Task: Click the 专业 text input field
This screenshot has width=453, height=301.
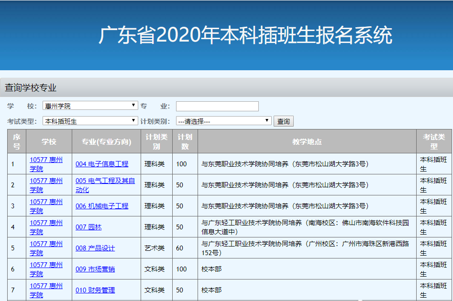Action: coord(217,106)
